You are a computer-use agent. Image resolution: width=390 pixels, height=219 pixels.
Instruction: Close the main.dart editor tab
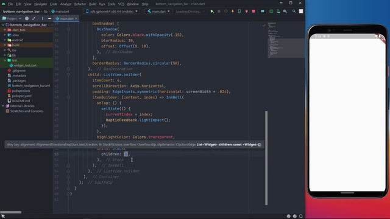pos(76,19)
